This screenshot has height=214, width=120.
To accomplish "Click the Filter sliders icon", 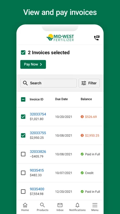I will tap(84, 83).
